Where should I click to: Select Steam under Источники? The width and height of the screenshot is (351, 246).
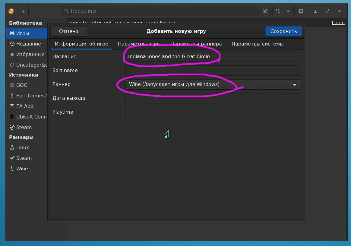coord(27,127)
